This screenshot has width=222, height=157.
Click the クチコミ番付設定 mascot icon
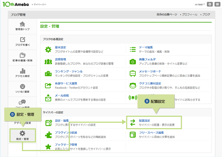pyautogui.click(x=133, y=86)
